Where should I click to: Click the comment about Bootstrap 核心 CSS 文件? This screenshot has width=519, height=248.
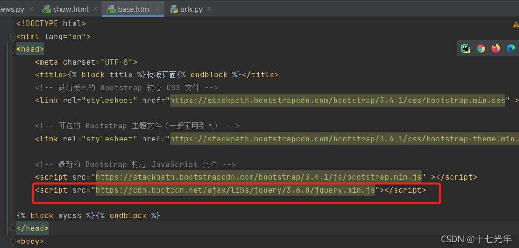click(127, 87)
